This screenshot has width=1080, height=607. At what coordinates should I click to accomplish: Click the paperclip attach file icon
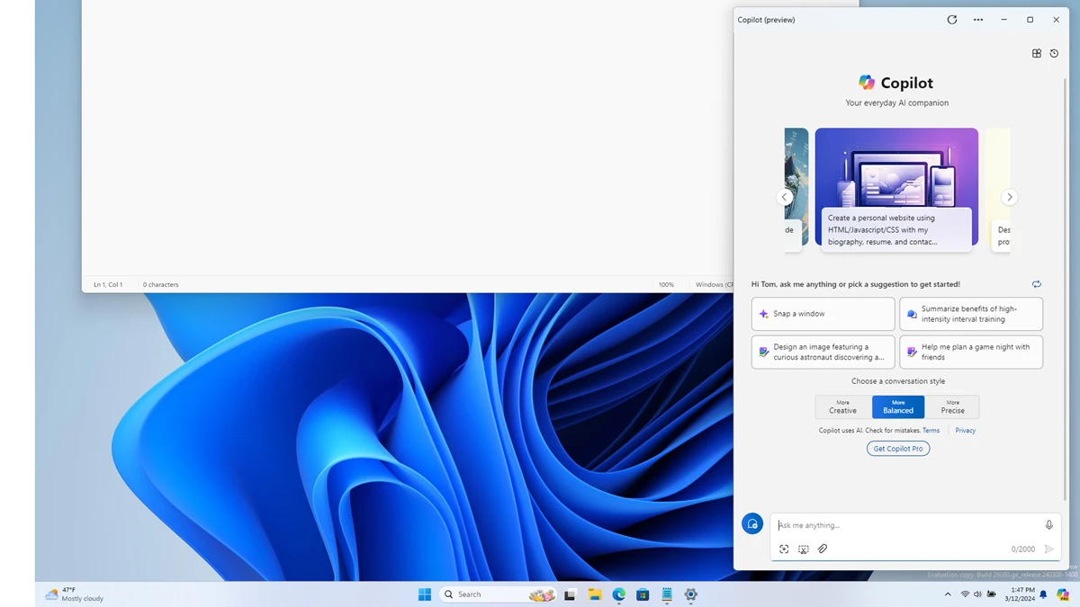coord(823,549)
